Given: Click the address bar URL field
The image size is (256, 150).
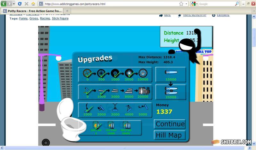Looking at the screenshot, I should click(x=111, y=4).
